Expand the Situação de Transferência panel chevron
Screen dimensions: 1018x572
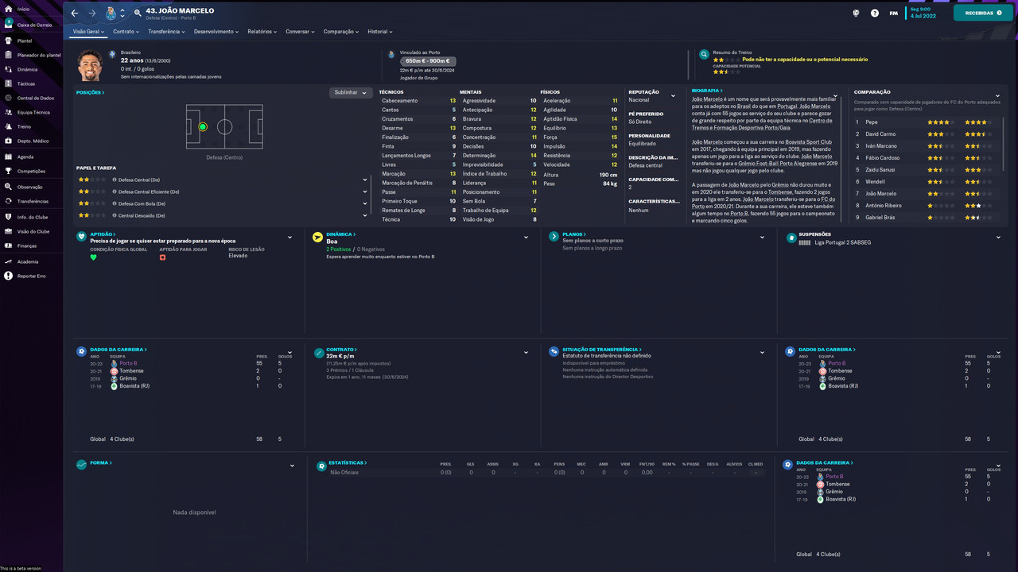point(762,352)
